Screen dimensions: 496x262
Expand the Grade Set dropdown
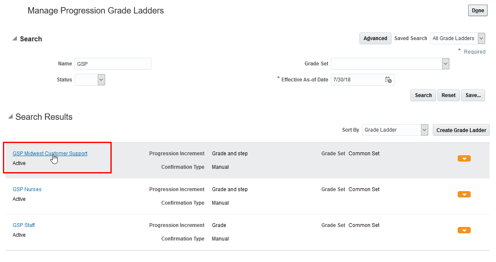tap(445, 64)
